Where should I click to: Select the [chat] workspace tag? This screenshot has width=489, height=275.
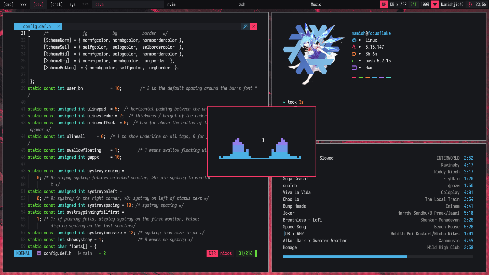[57, 4]
